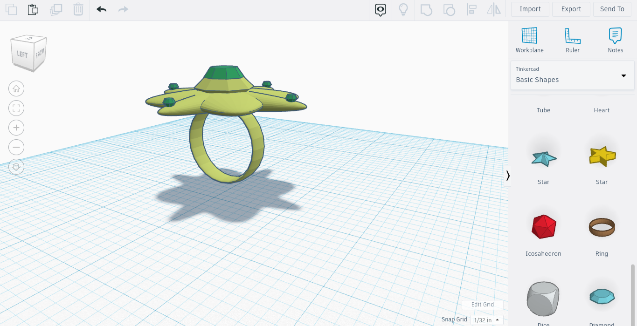
Task: Click the Tube shape label
Action: 543,110
